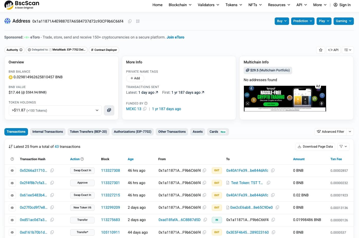Image resolution: width=359 pixels, height=238 pixels.
Task: Copy To address 0x3E5F4645
Action: pos(273,232)
